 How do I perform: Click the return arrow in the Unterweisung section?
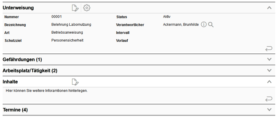click(x=269, y=49)
